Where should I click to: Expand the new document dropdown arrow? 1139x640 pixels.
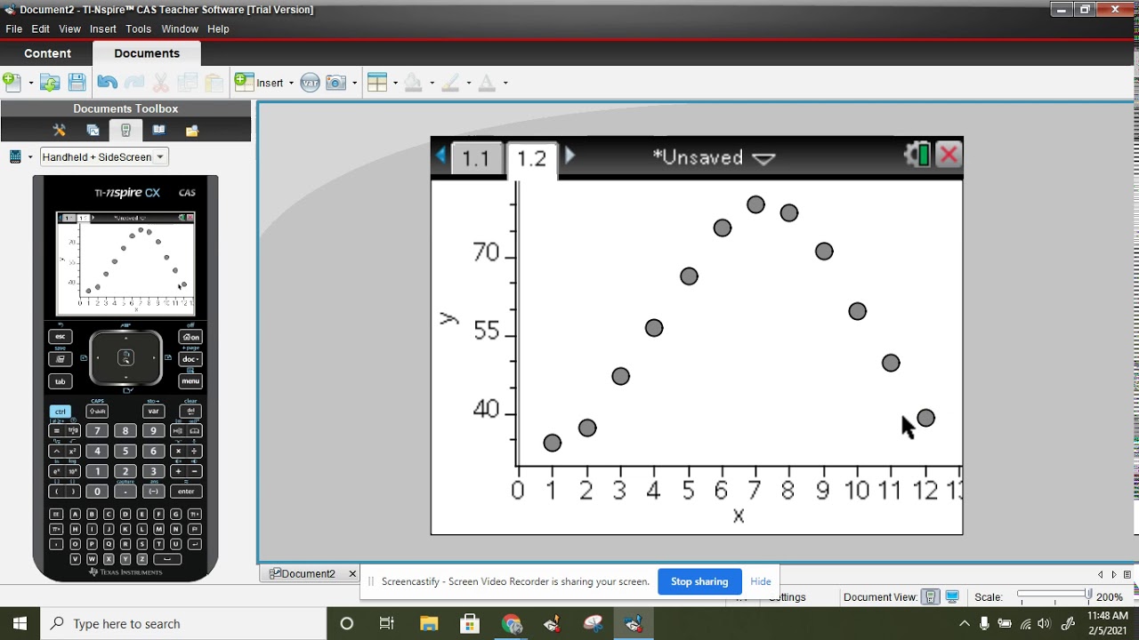(x=31, y=84)
